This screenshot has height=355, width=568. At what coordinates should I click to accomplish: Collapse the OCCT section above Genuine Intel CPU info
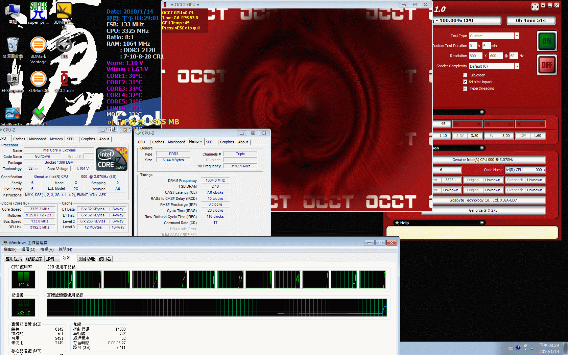point(482,148)
